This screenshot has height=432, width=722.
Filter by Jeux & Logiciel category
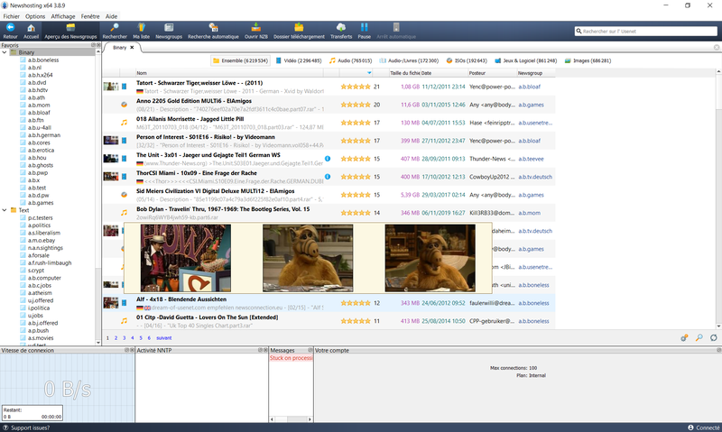(525, 60)
